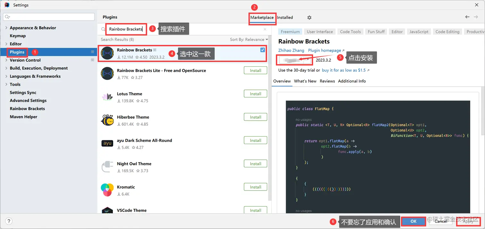Open the install button dropdown arrow
Screen dimensions: 485x229
click(x=308, y=60)
